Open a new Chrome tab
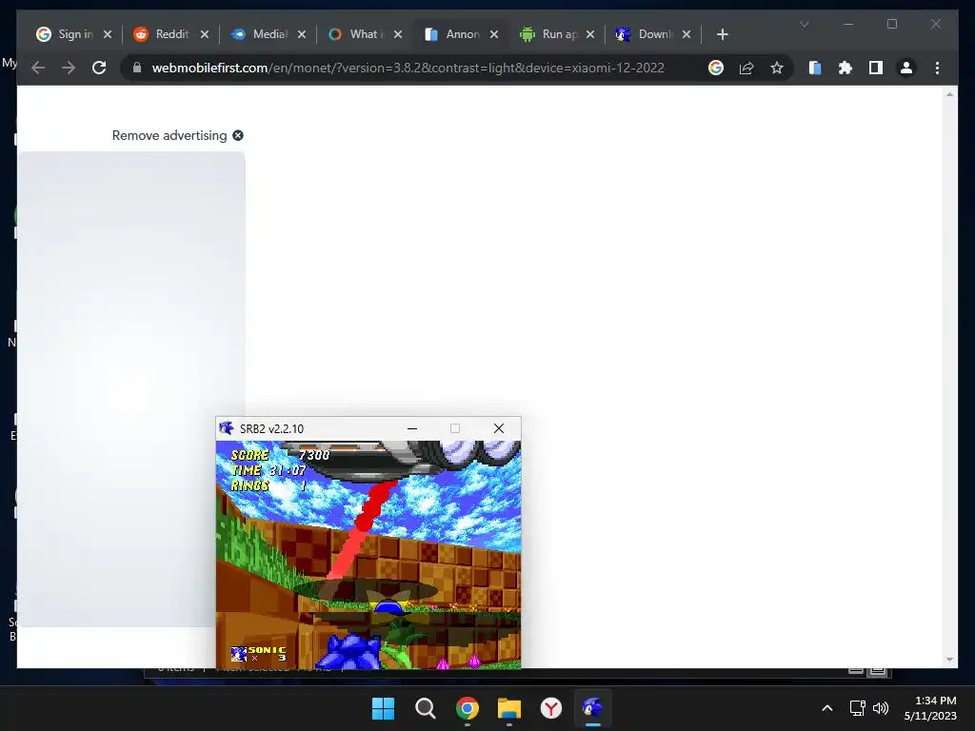Viewport: 975px width, 731px height. [723, 34]
